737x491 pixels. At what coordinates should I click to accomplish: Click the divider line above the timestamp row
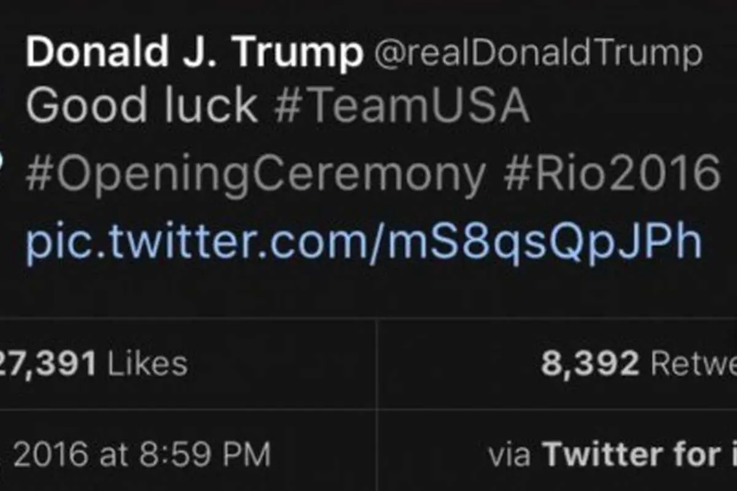point(368,409)
